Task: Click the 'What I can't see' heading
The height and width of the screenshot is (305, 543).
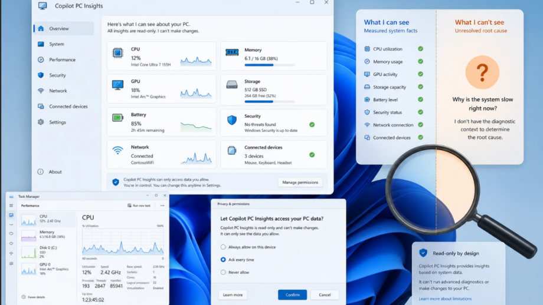Action: (479, 22)
